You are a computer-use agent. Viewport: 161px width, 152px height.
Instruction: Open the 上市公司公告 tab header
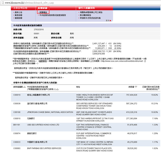20,8
